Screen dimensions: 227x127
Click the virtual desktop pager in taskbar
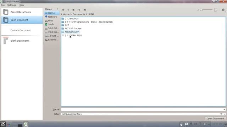(17, 124)
